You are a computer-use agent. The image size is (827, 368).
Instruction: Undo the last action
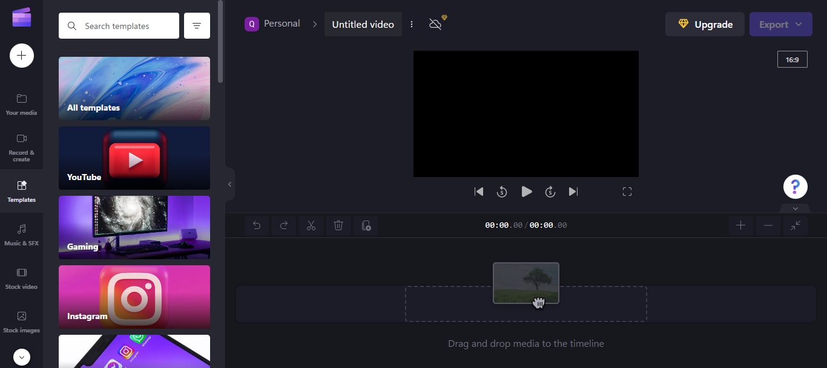click(257, 225)
